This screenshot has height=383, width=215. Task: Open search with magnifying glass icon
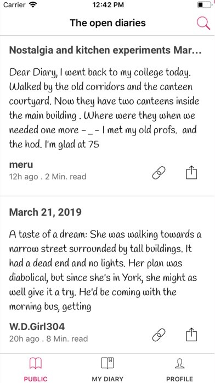pyautogui.click(x=203, y=23)
